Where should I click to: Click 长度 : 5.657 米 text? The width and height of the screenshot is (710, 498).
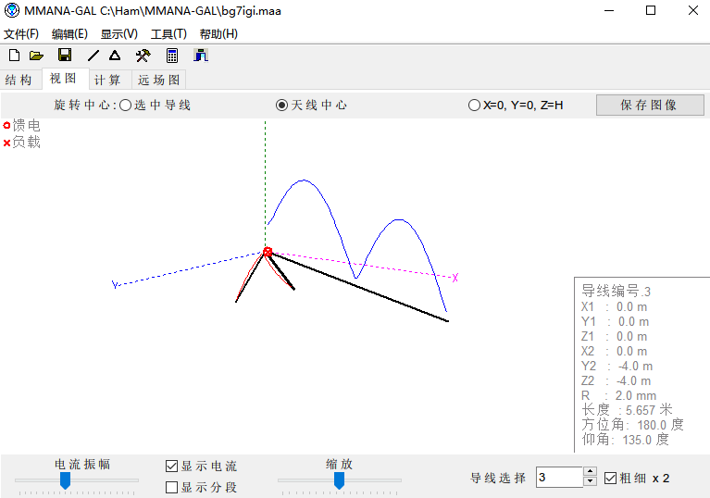627,410
